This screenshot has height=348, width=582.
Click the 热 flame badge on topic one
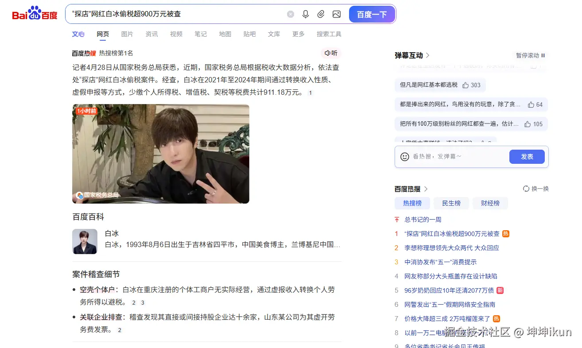click(505, 233)
